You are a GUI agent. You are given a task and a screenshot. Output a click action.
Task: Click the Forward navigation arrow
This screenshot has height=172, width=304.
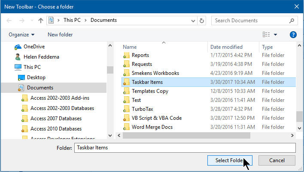coord(22,21)
